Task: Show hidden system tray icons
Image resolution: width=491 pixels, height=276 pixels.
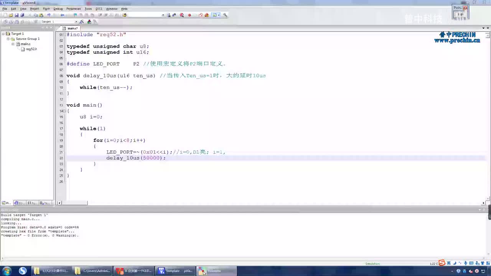Action: tap(452, 271)
